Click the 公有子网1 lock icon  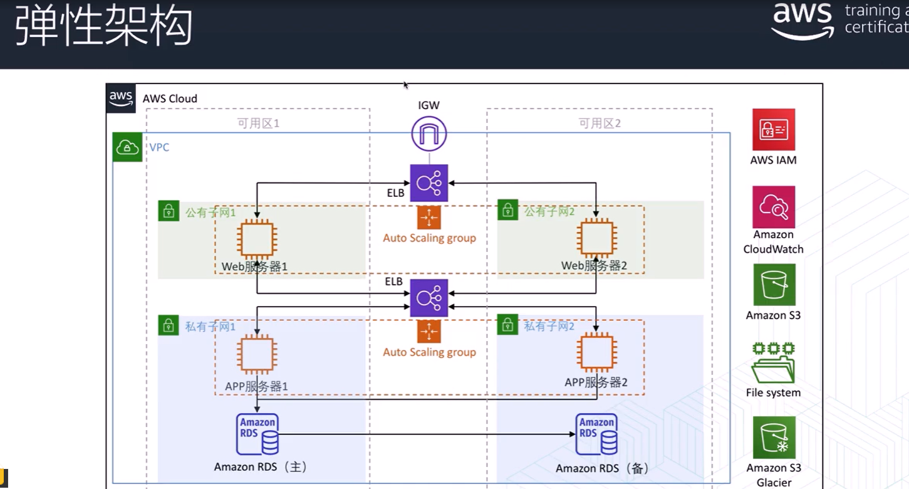[168, 211]
